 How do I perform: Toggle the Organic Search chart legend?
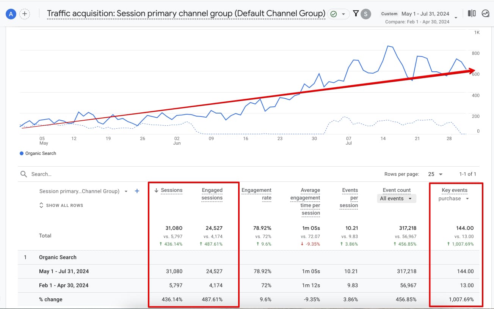coord(38,153)
